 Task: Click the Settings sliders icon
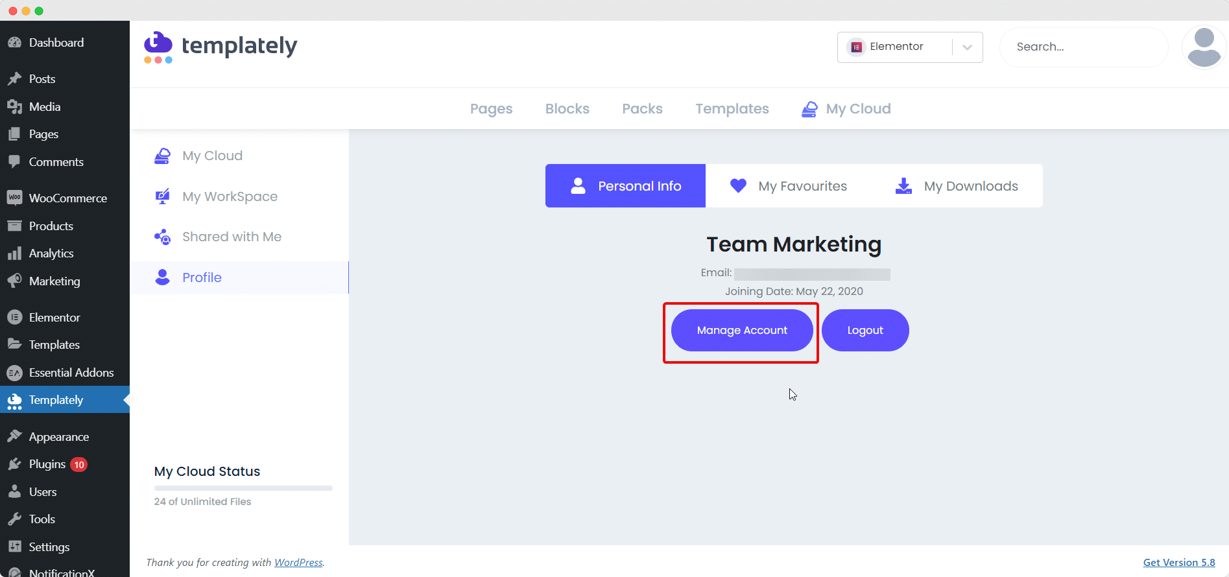pos(14,547)
